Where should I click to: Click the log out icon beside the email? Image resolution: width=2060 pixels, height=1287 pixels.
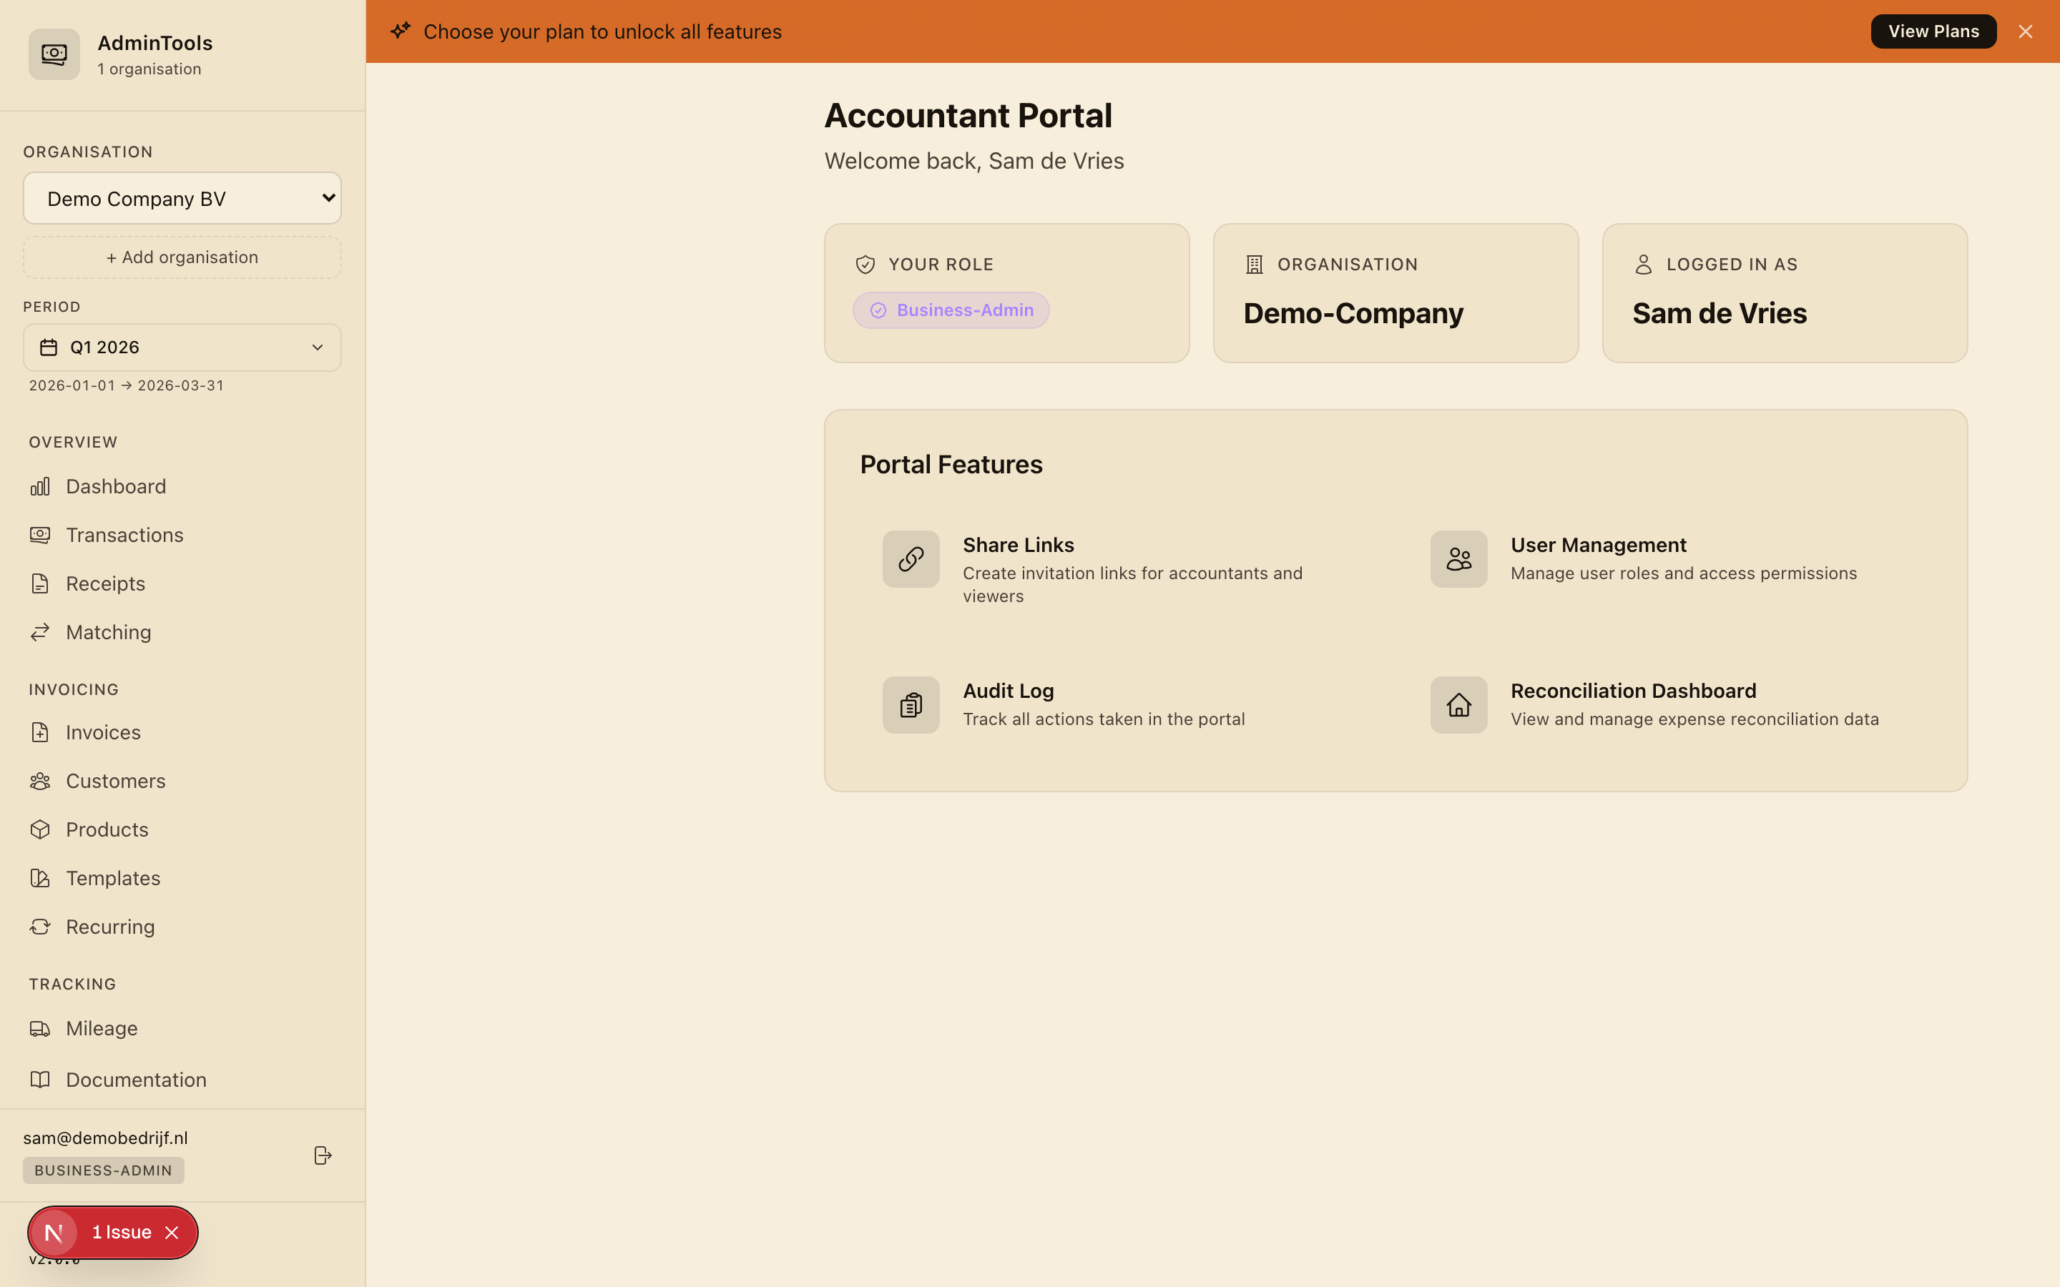click(323, 1155)
